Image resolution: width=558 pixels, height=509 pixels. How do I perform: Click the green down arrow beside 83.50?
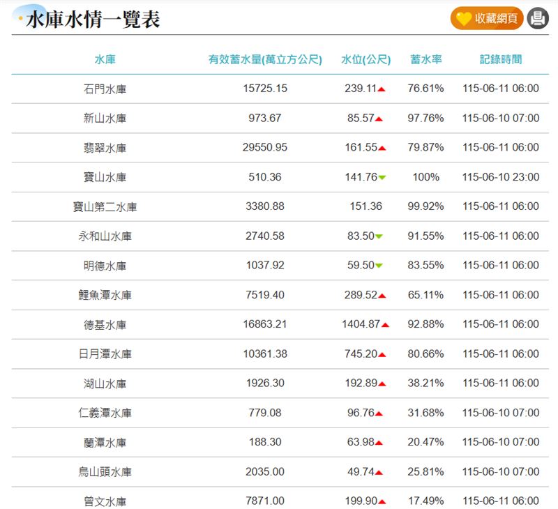tap(379, 236)
